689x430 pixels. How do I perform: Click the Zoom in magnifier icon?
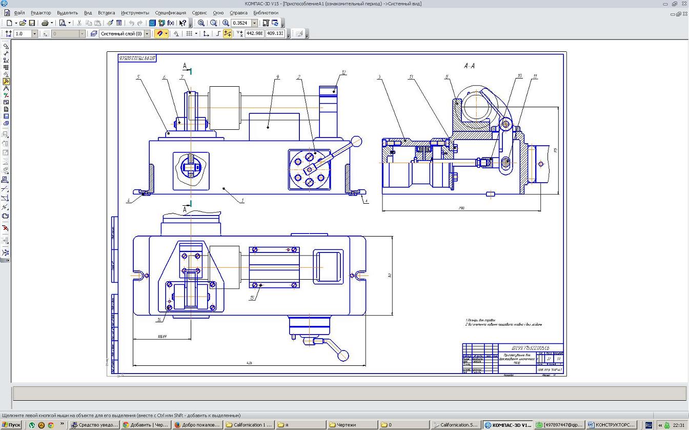(x=226, y=23)
